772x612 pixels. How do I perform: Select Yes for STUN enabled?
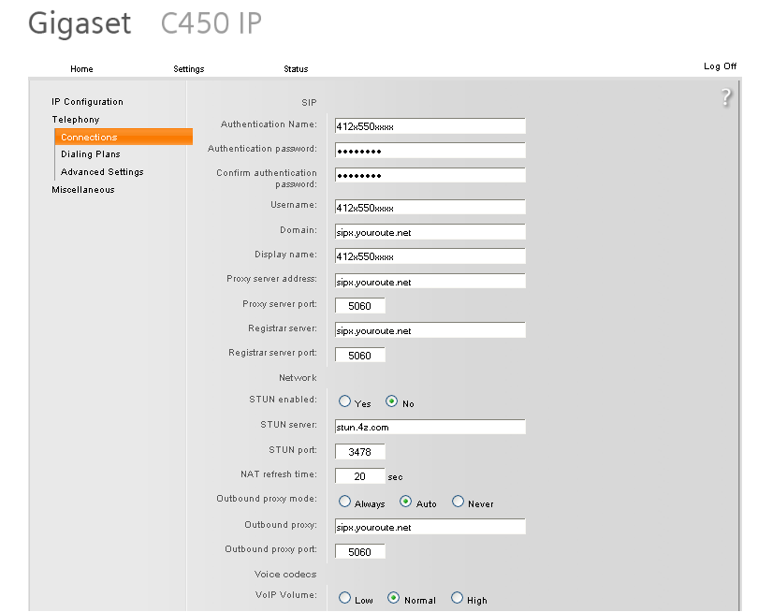pos(344,401)
